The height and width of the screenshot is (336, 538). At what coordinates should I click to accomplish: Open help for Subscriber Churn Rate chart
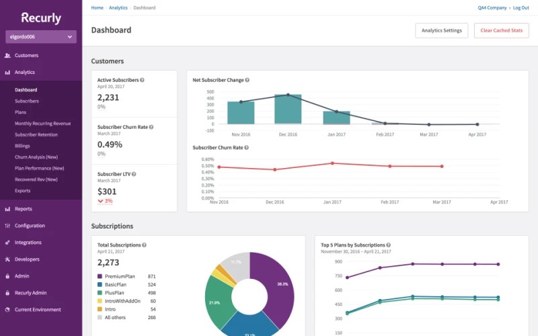pos(246,147)
